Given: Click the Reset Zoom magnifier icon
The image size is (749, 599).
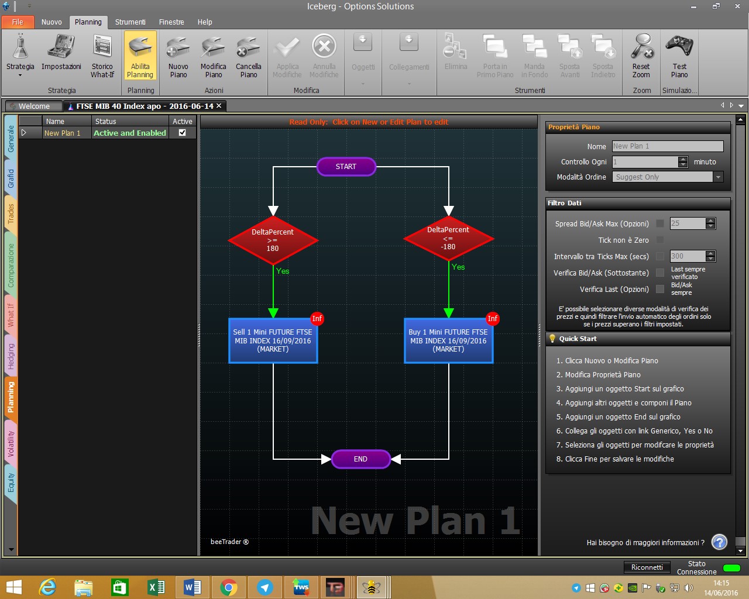Looking at the screenshot, I should click(641, 47).
